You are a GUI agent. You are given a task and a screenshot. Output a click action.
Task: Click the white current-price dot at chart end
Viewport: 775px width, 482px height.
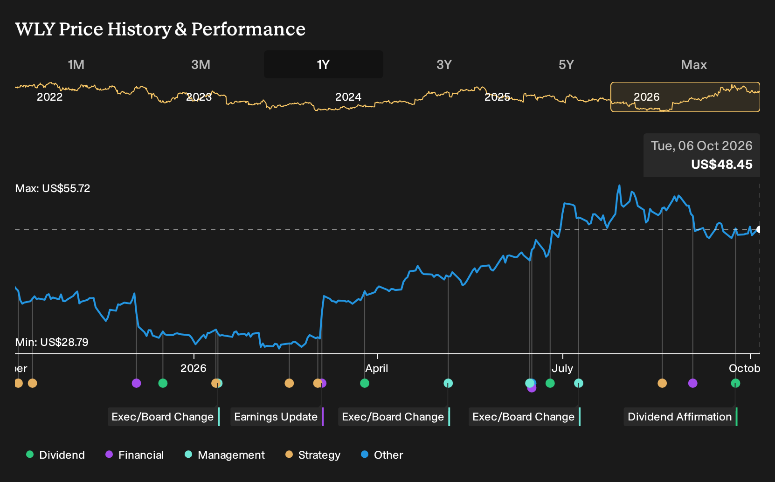pyautogui.click(x=759, y=229)
